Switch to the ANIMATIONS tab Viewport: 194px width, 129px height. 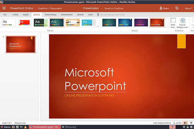(67, 15)
